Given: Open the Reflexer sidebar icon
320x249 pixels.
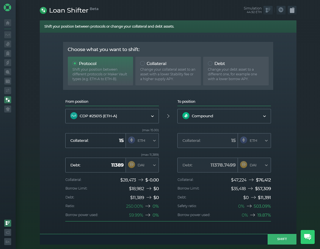Looking at the screenshot, I should tap(8, 63).
